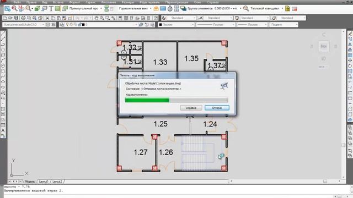
Task: Click the Open file icon
Action: tap(10, 18)
